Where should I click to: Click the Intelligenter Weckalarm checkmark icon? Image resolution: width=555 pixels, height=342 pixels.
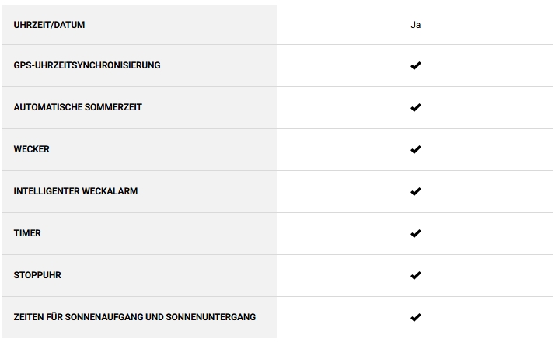(x=415, y=192)
